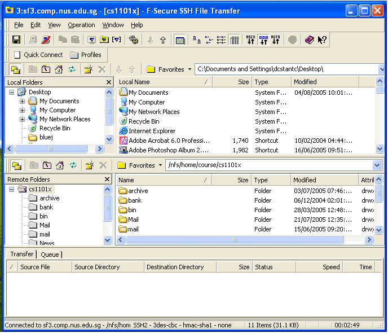Expand My Network Places in Local Folders
This screenshot has height=333, width=388.
pyautogui.click(x=22, y=119)
